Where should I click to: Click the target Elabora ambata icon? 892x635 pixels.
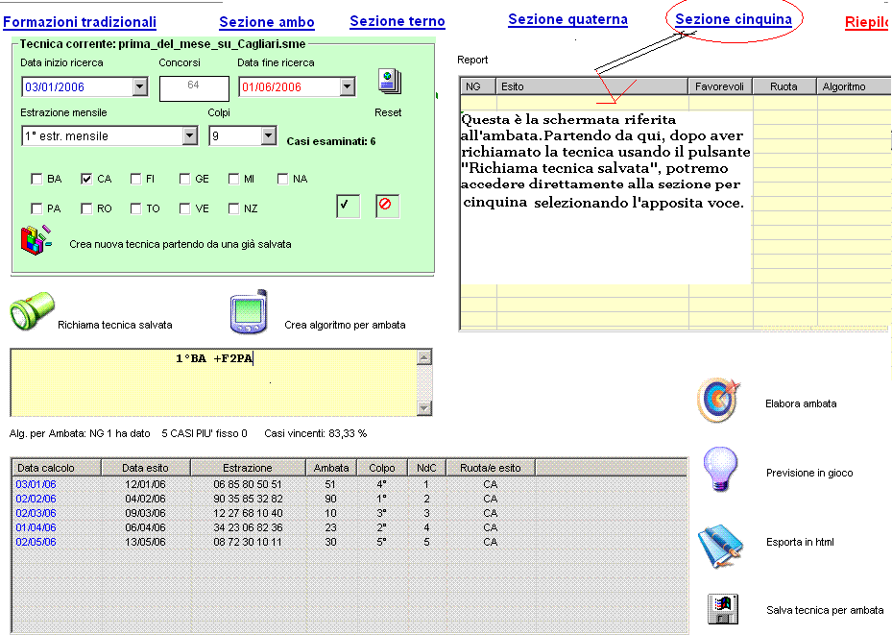click(719, 400)
